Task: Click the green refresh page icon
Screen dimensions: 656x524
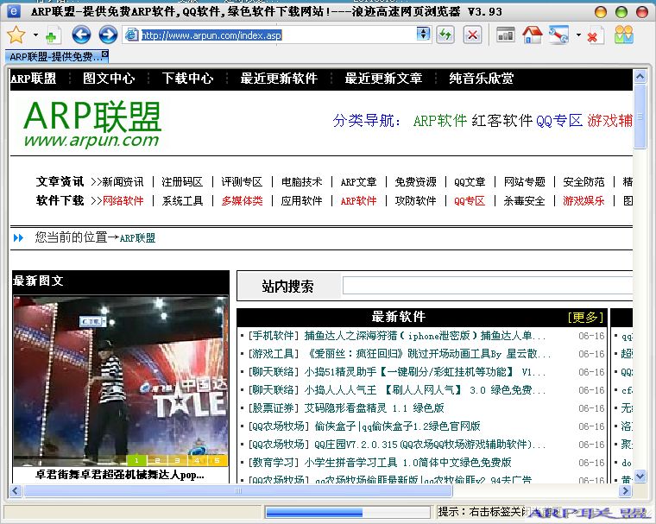Action: pyautogui.click(x=445, y=35)
